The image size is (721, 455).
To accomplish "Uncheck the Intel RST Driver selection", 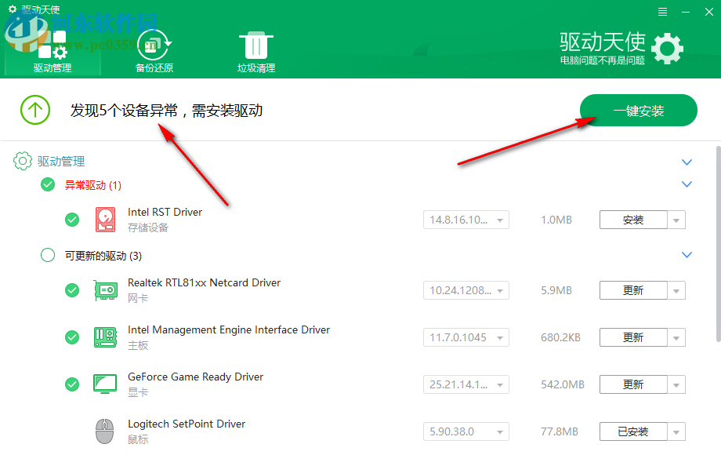I will (72, 220).
